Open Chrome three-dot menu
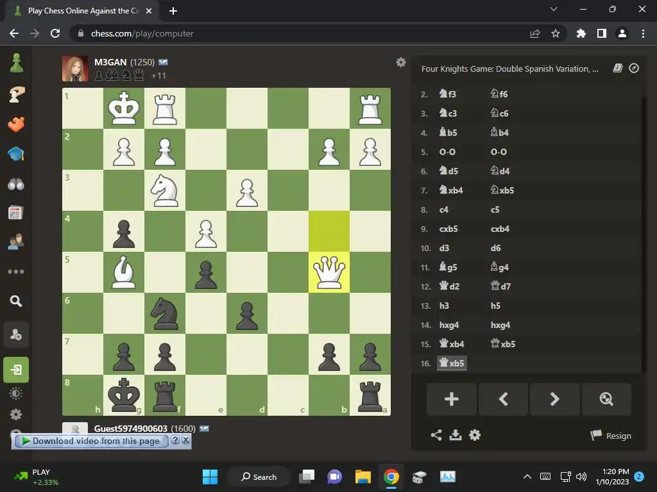This screenshot has width=657, height=492. tap(643, 33)
